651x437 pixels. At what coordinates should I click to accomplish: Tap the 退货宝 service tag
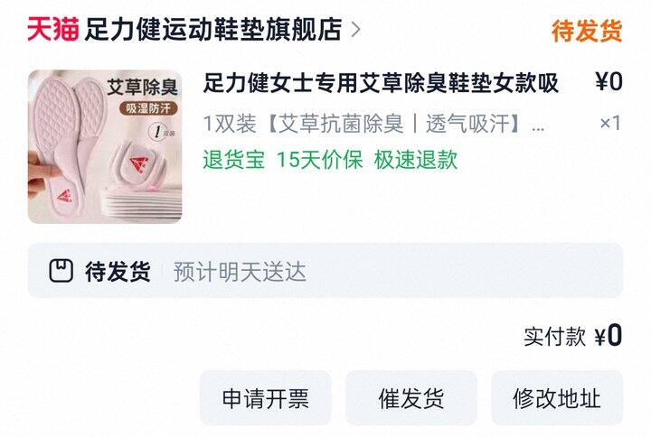[x=234, y=160]
